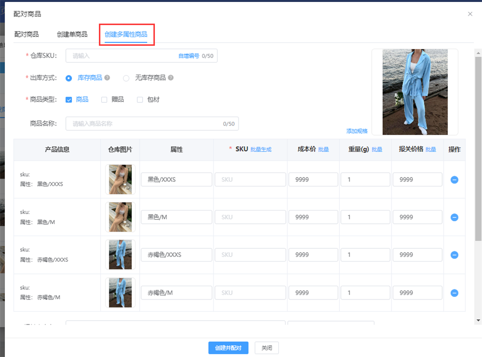Focus the 商品名称 input field
The image size is (482, 357).
152,123
